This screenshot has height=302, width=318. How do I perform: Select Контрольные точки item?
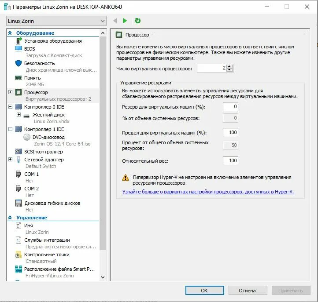coord(47,255)
